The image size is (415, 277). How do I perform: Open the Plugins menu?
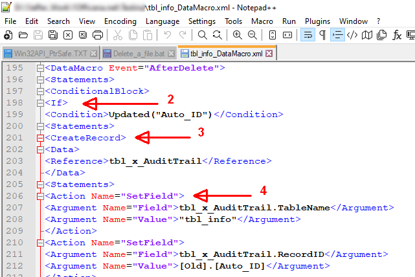(317, 21)
